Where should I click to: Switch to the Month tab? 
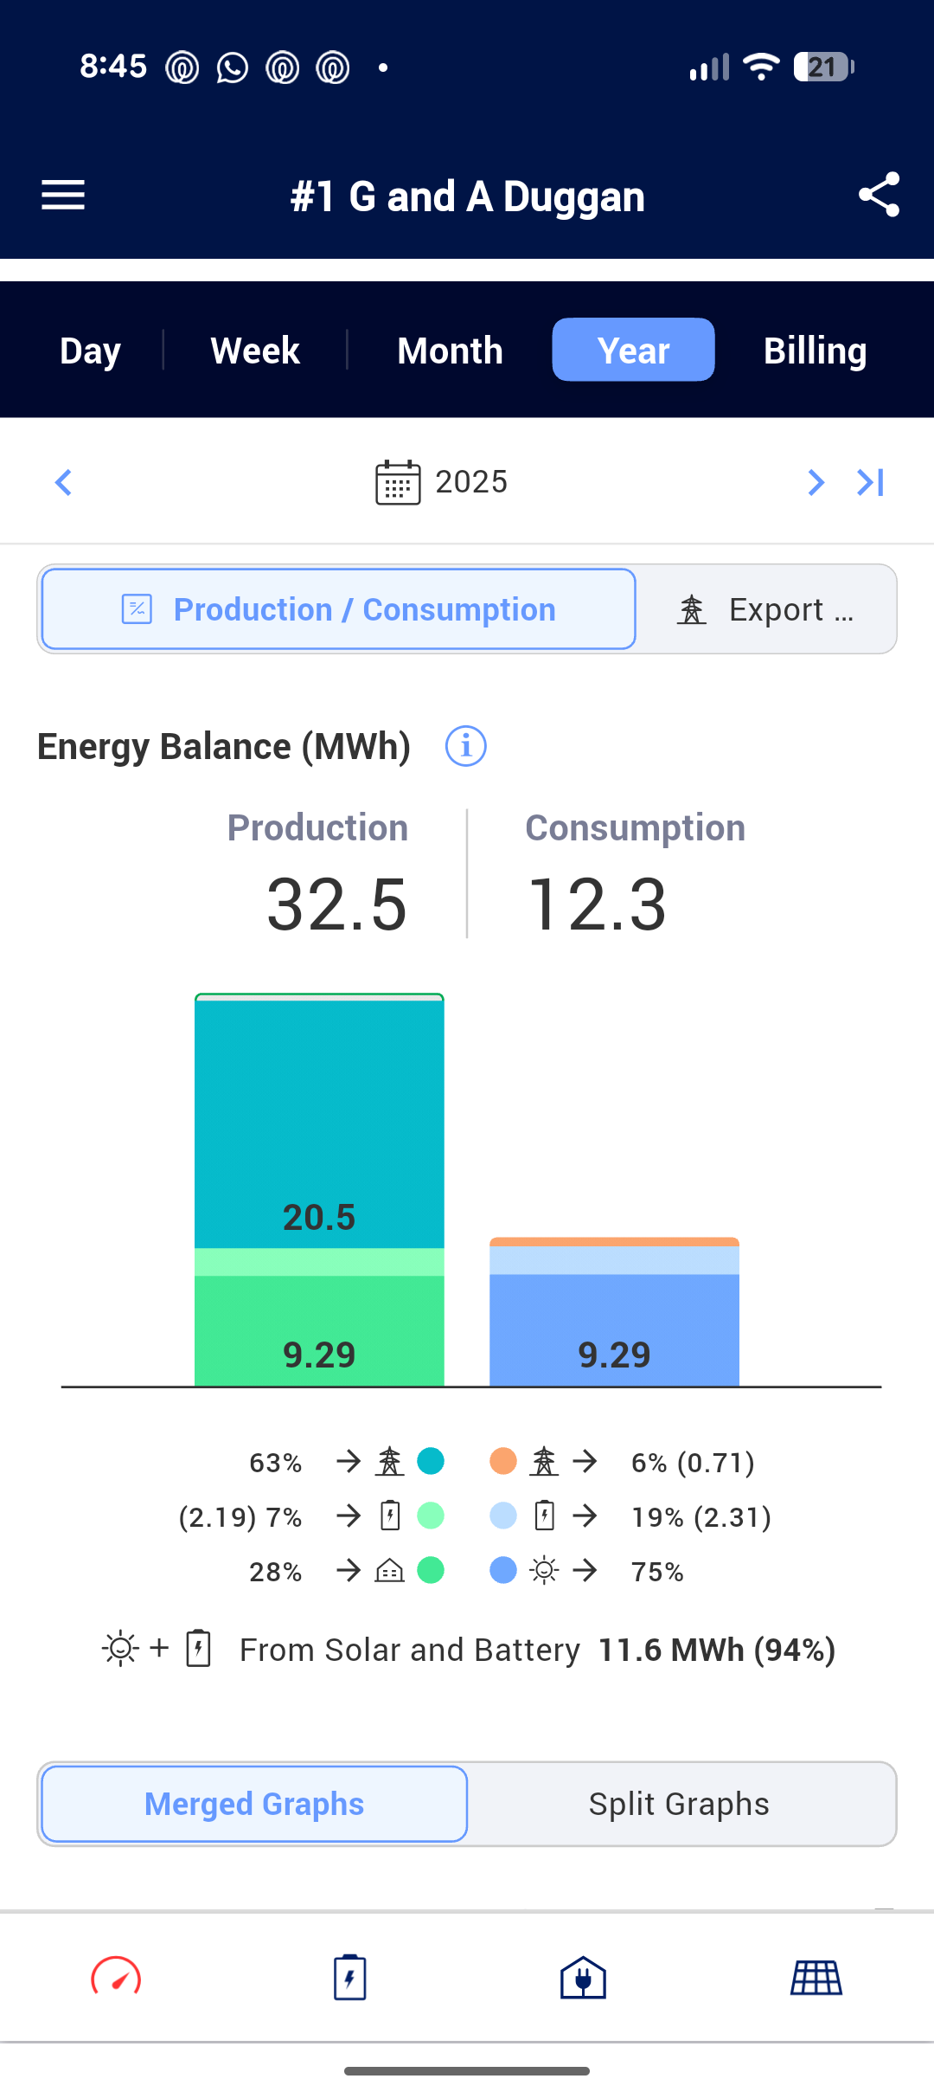[450, 351]
